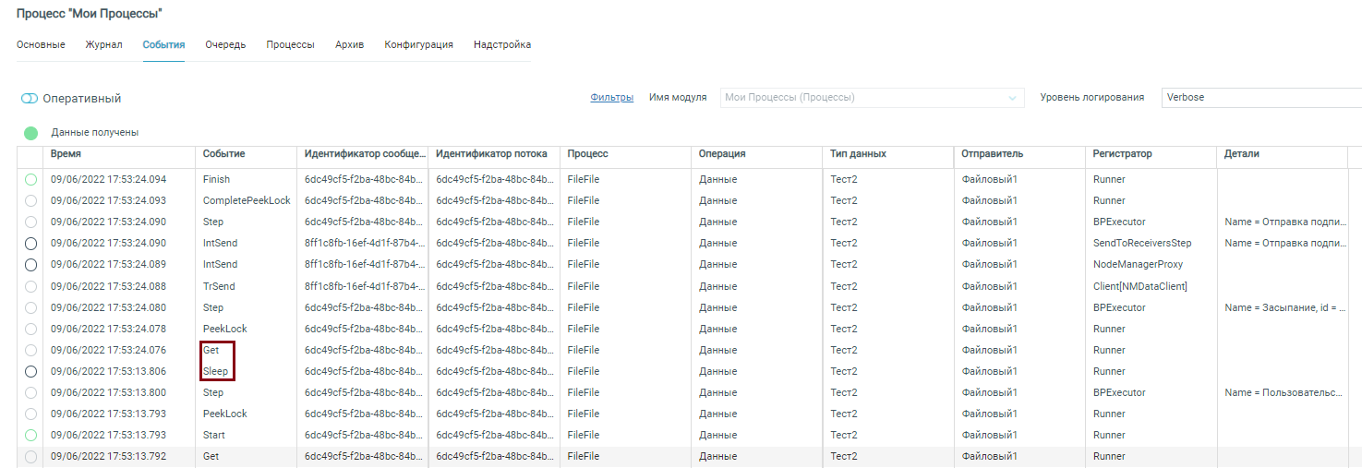Expand the 'Имя модуля' dropdown arrow
This screenshot has width=1362, height=468.
(x=1013, y=98)
